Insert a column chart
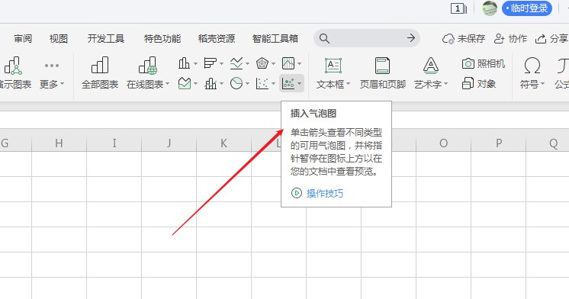Image resolution: width=569 pixels, height=299 pixels. click(184, 63)
